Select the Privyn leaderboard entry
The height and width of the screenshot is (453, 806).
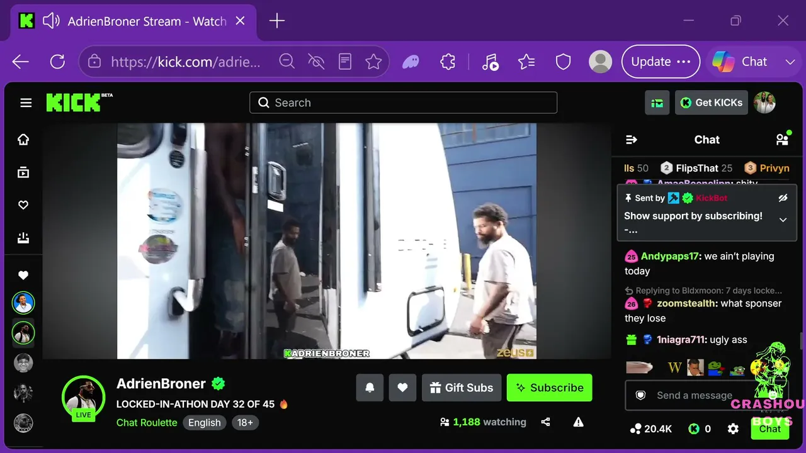[767, 168]
